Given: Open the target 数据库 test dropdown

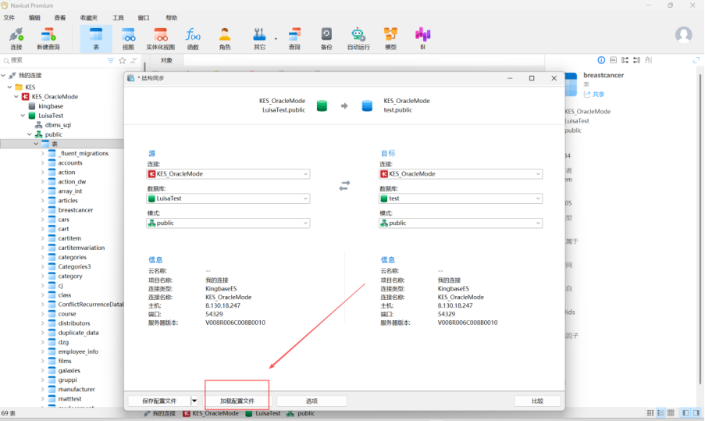Looking at the screenshot, I should coord(460,198).
